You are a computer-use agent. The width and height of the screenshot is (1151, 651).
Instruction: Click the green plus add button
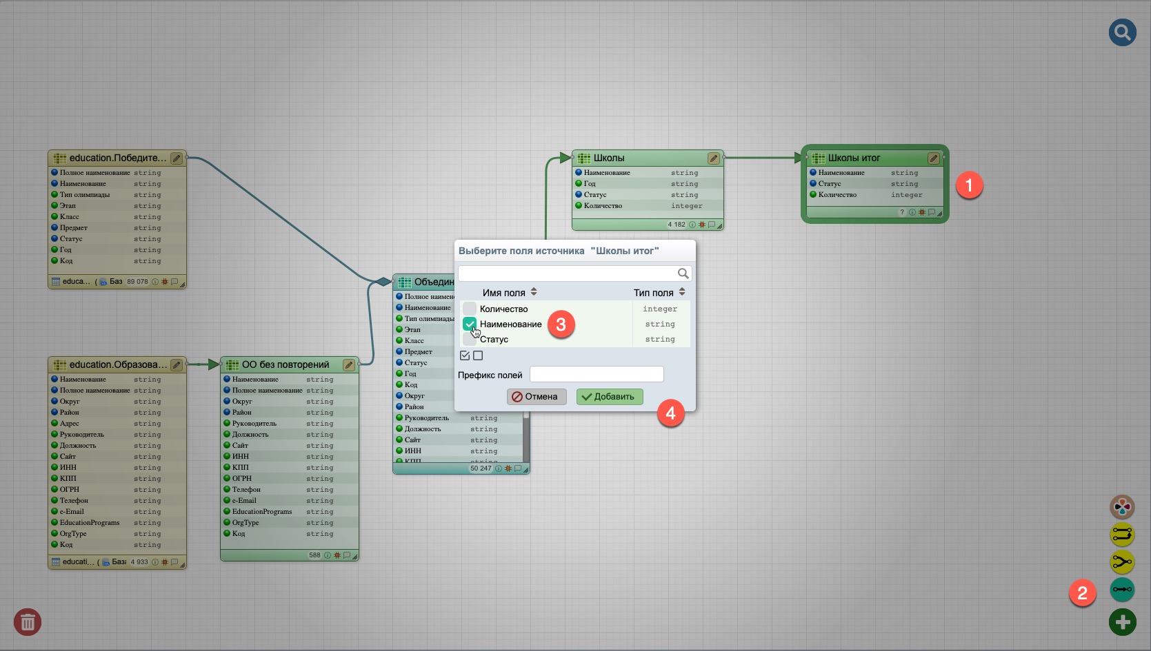tap(1122, 622)
